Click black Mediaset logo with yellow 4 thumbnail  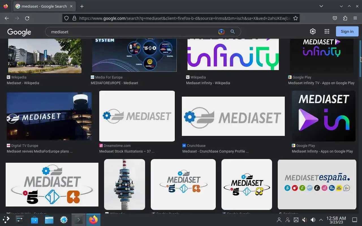[247, 184]
